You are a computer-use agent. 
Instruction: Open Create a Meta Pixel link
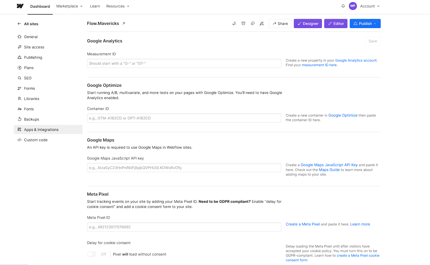pos(303,224)
